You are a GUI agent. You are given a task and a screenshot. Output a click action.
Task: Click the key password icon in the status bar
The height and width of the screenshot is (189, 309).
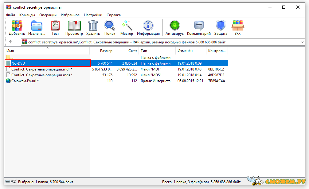coord(14,181)
